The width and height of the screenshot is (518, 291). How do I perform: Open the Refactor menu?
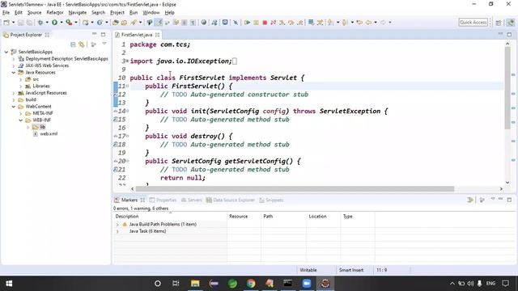55,13
